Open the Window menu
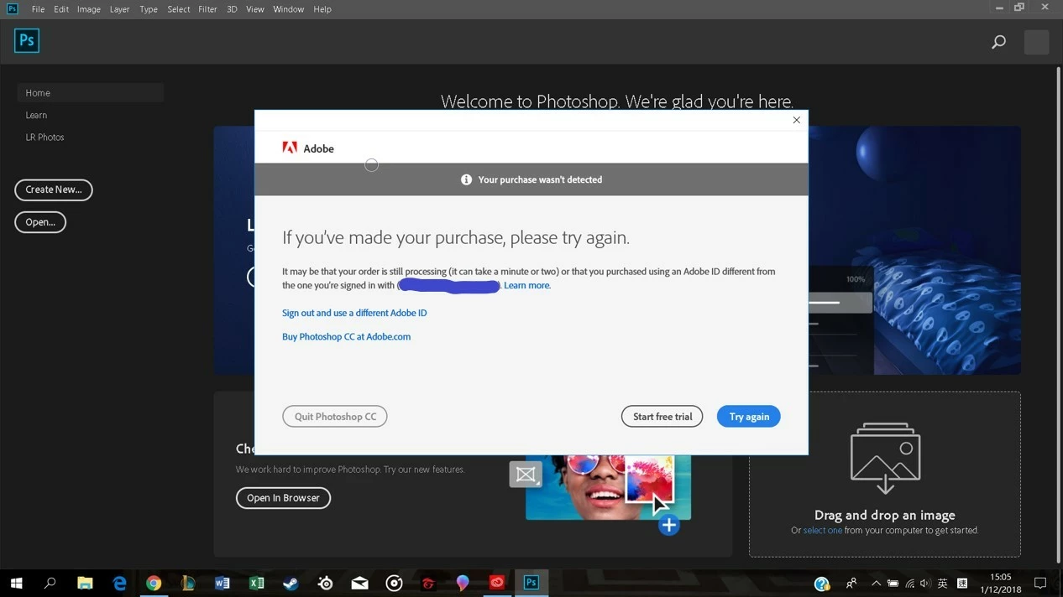 [288, 9]
